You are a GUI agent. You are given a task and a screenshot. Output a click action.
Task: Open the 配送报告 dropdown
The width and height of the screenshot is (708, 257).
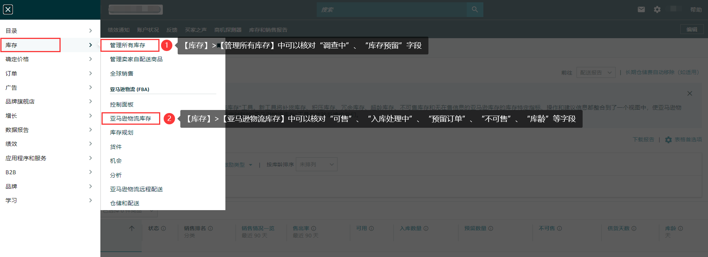coord(595,73)
